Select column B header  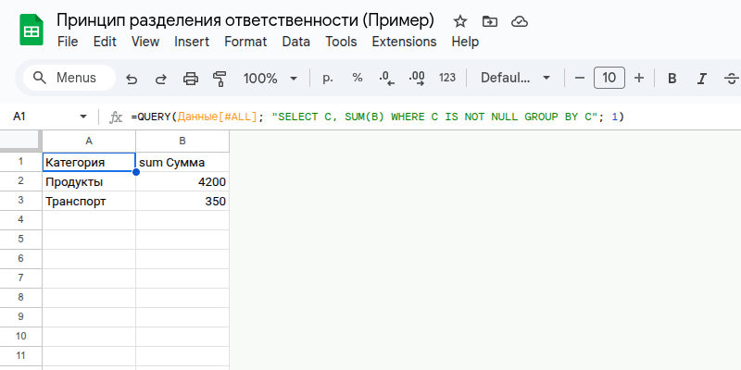click(x=182, y=142)
